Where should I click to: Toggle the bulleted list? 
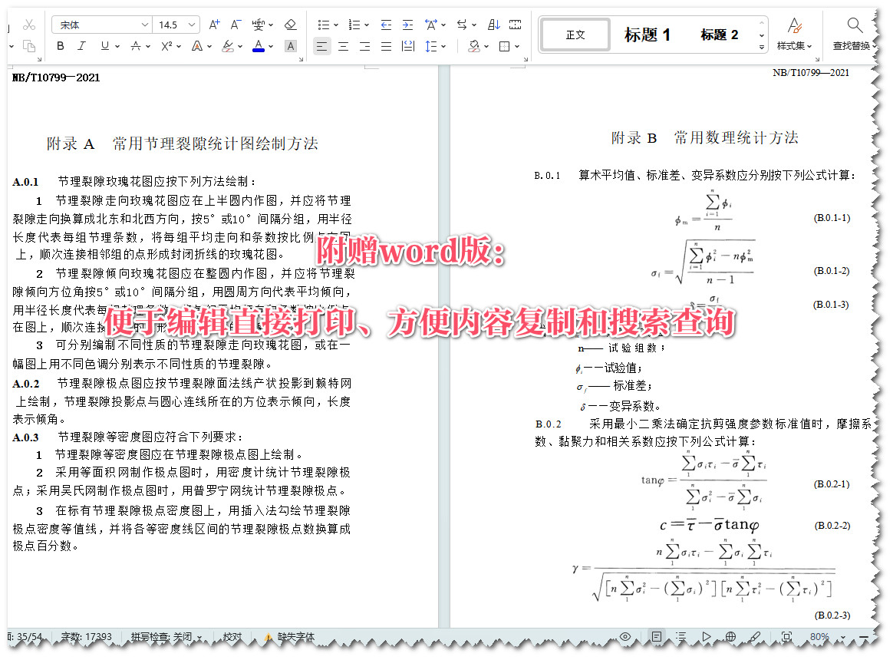pos(323,24)
